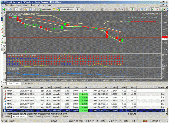The image size is (169, 123).
Task: Open the New Chart dropdown
Action: [x=4, y=10]
